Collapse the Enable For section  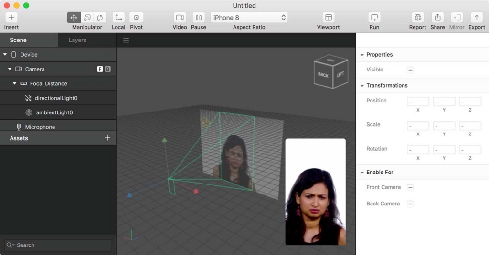click(362, 173)
